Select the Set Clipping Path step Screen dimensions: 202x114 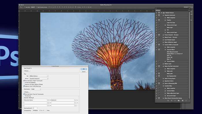pyautogui.click(x=171, y=76)
